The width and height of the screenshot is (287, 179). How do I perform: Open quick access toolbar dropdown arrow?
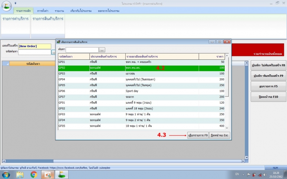click(x=15, y=3)
